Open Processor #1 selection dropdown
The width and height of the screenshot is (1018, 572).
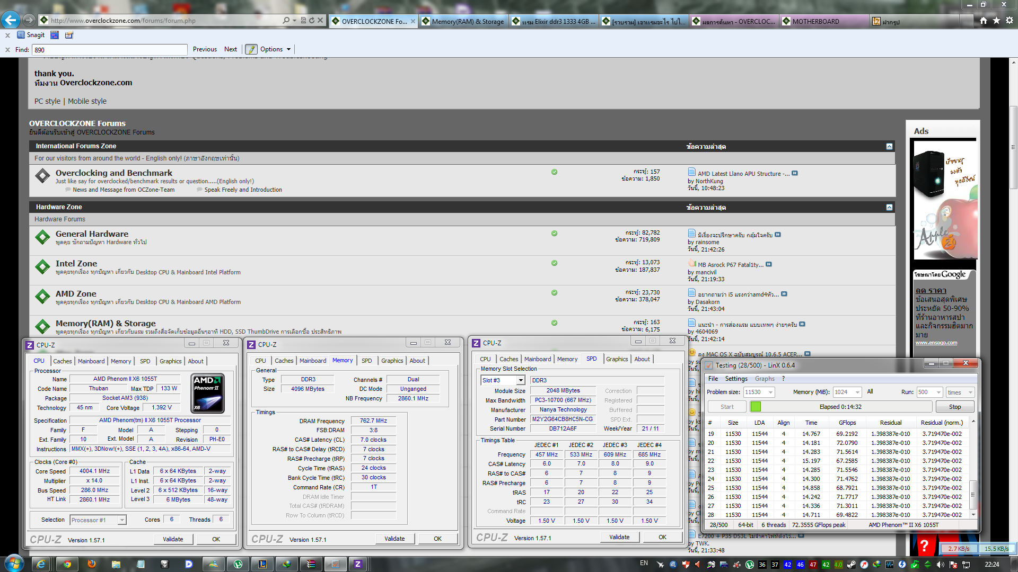click(x=122, y=520)
